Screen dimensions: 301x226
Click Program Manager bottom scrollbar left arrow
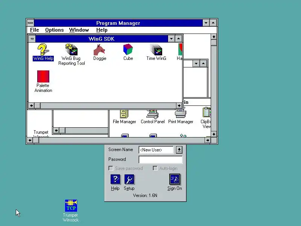click(x=30, y=140)
